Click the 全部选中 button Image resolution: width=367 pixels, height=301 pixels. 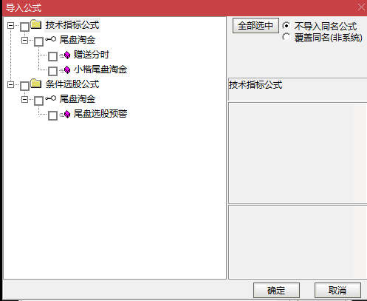pyautogui.click(x=255, y=25)
